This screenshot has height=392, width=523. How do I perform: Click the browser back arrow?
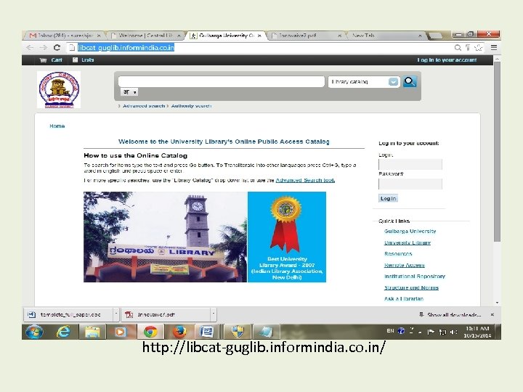[x=30, y=48]
